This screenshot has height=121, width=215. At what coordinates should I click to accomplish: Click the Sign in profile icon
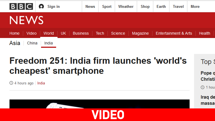pos(41,6)
